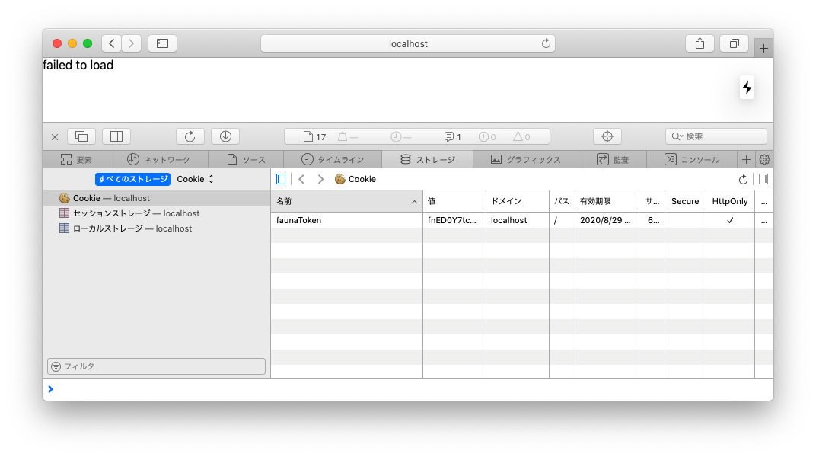The width and height of the screenshot is (816, 457).
Task: Click the console prompt chevron
Action: [50, 389]
